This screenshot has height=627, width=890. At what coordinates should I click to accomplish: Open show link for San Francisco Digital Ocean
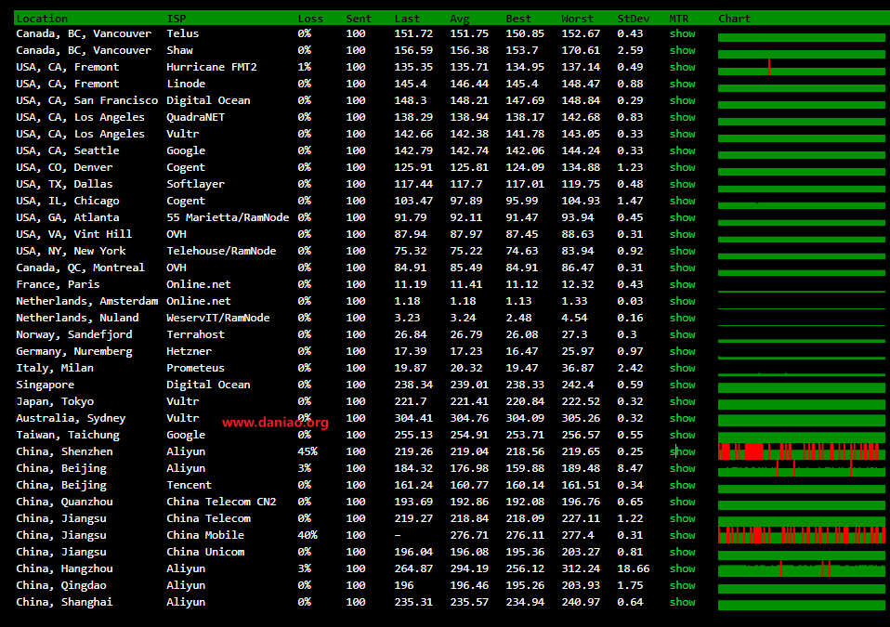(682, 100)
